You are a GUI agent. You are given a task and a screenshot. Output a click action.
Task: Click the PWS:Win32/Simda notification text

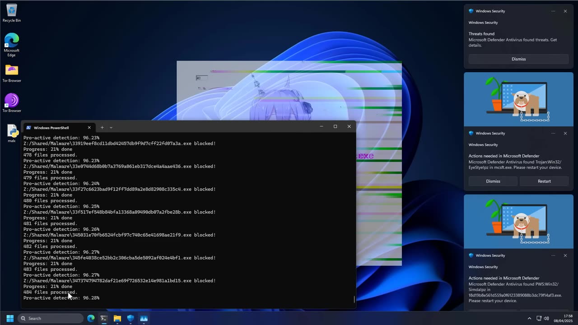pos(515,289)
